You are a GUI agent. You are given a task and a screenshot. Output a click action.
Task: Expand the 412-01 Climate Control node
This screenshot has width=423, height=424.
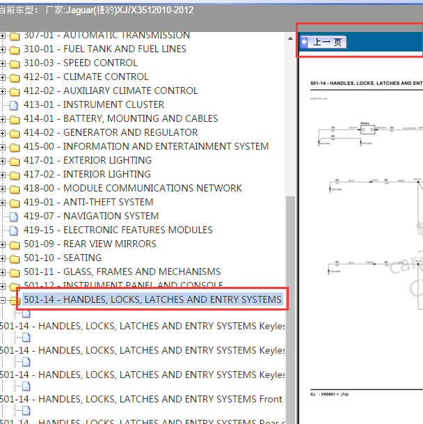[x=2, y=77]
